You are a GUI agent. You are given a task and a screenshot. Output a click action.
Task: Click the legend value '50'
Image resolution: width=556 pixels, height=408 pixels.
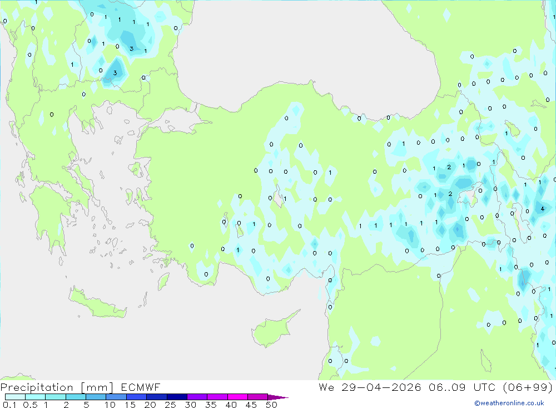pyautogui.click(x=271, y=405)
